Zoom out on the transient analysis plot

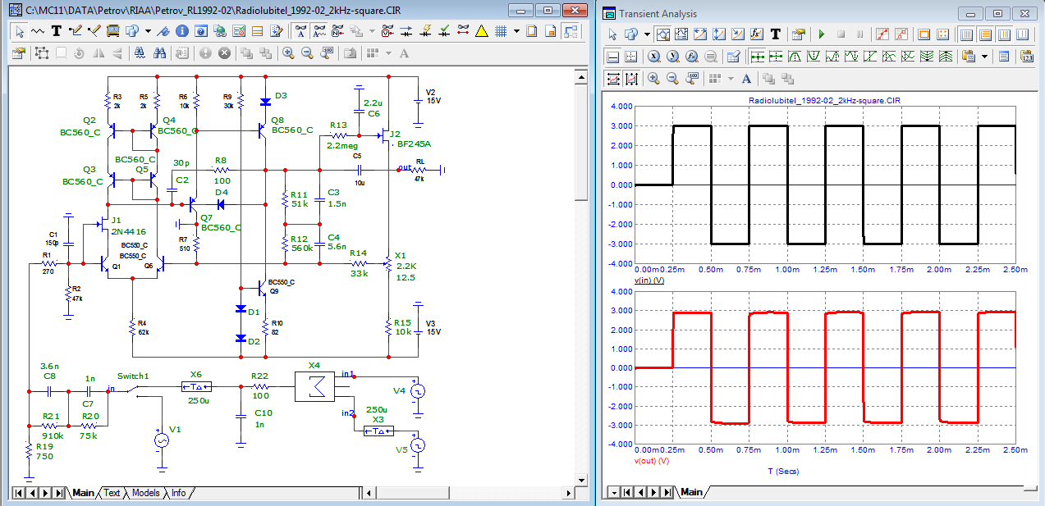pyautogui.click(x=672, y=79)
